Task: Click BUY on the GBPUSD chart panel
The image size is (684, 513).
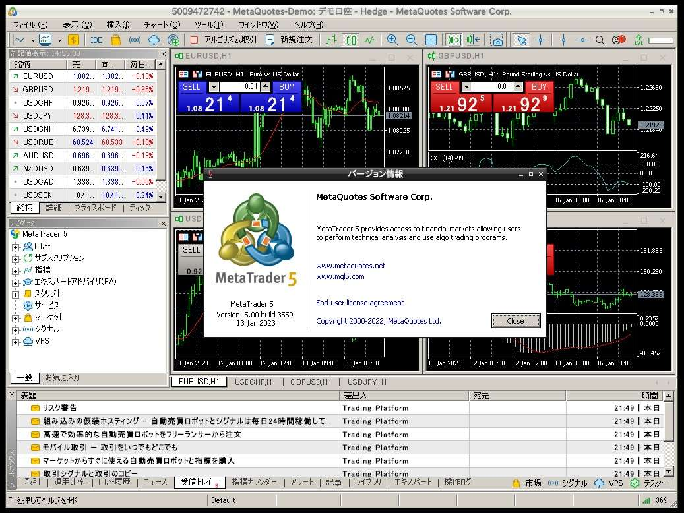Action: click(539, 87)
